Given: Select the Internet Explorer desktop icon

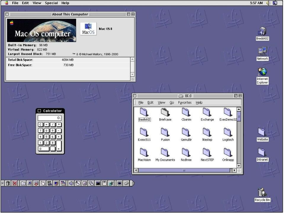Looking at the screenshot, I should coord(262,76).
